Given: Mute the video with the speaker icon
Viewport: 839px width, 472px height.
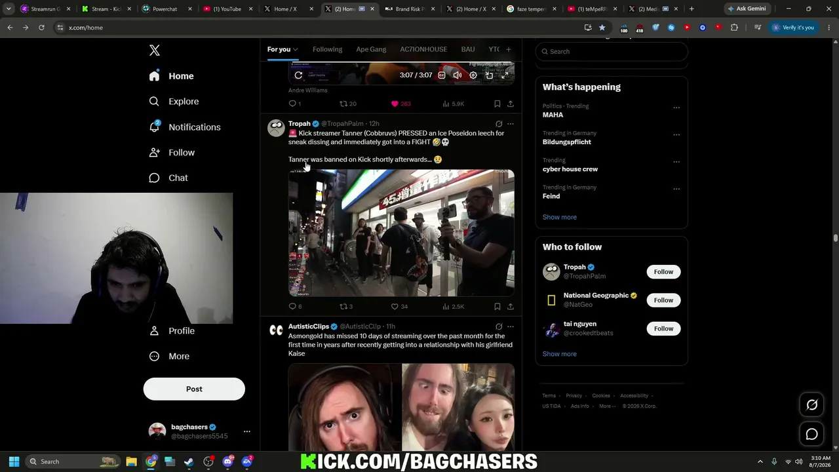Looking at the screenshot, I should 458,75.
